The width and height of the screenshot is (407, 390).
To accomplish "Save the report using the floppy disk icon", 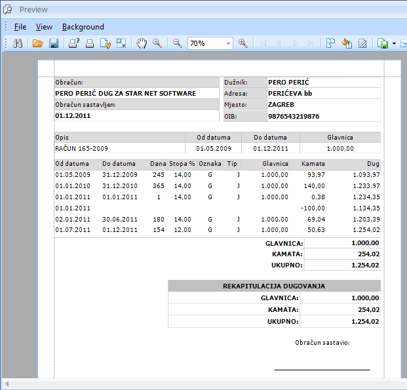I will (x=54, y=43).
